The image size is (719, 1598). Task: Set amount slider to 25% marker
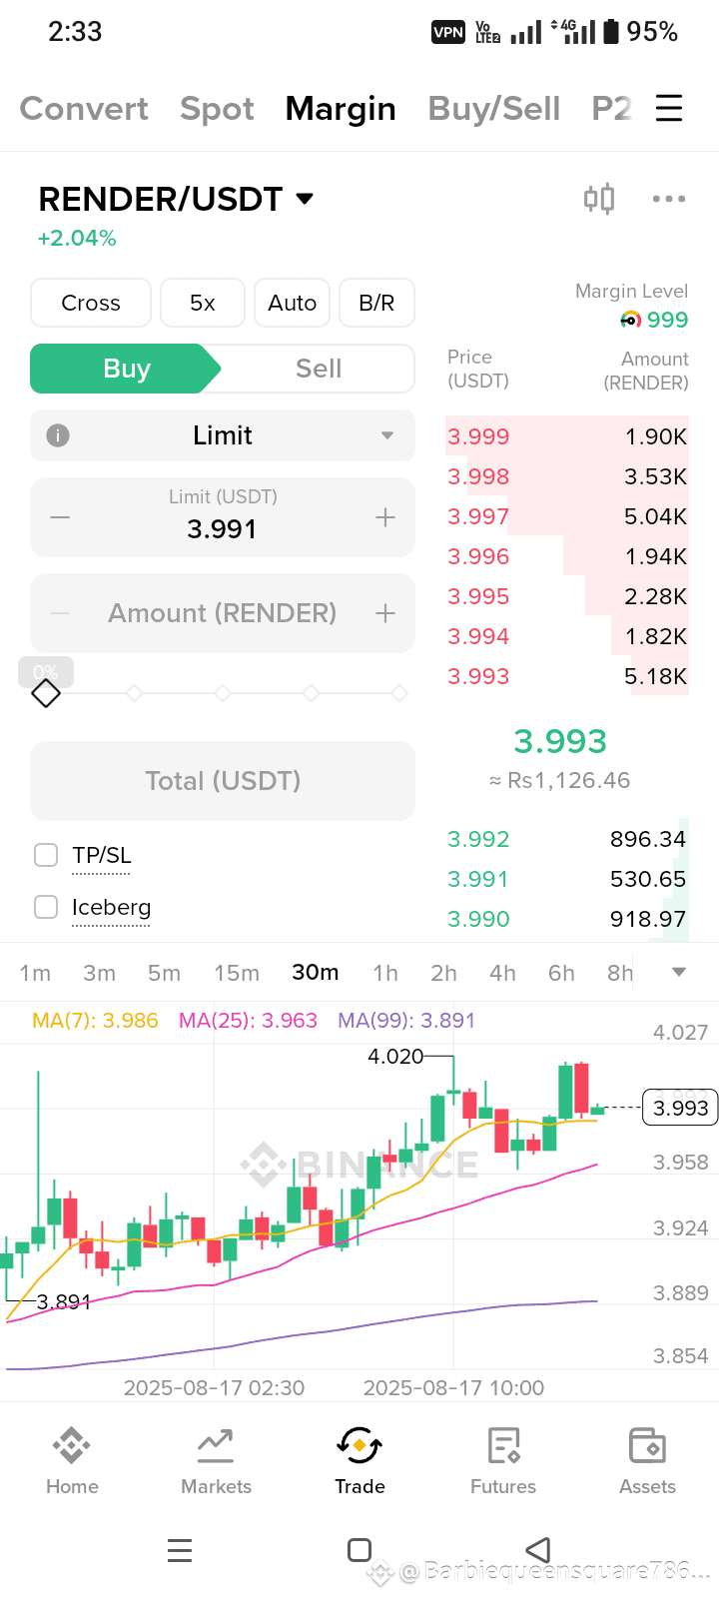click(x=134, y=692)
